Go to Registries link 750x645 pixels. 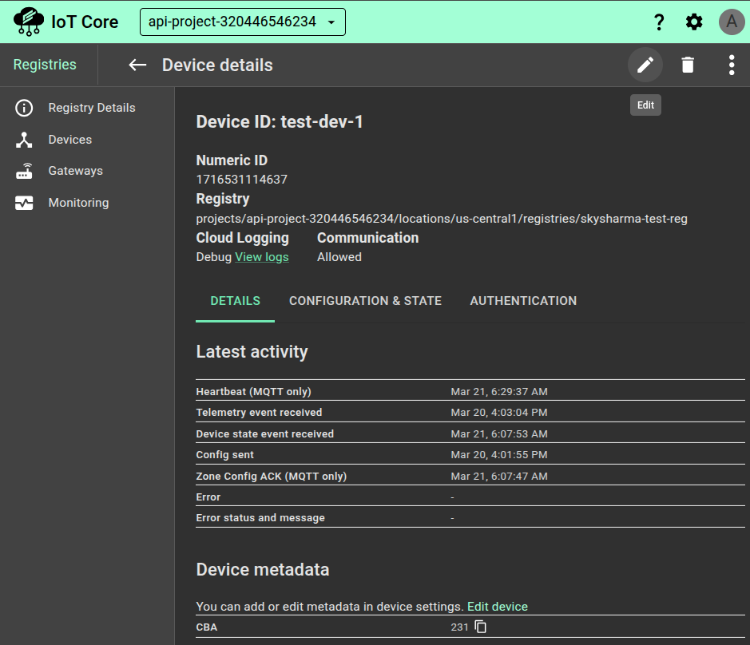click(x=45, y=65)
